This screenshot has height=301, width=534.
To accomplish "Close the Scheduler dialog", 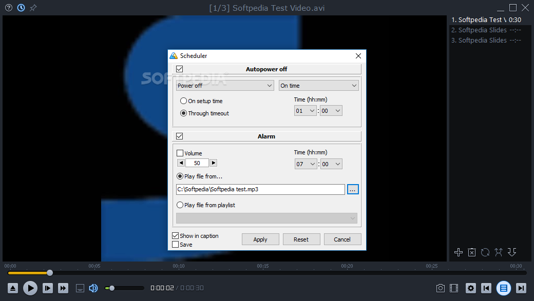I will click(x=358, y=56).
